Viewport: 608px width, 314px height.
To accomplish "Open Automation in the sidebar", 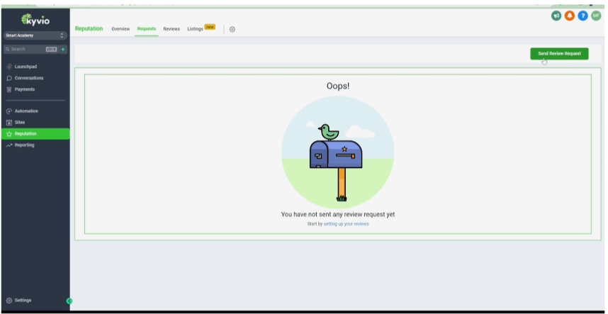I will (26, 111).
